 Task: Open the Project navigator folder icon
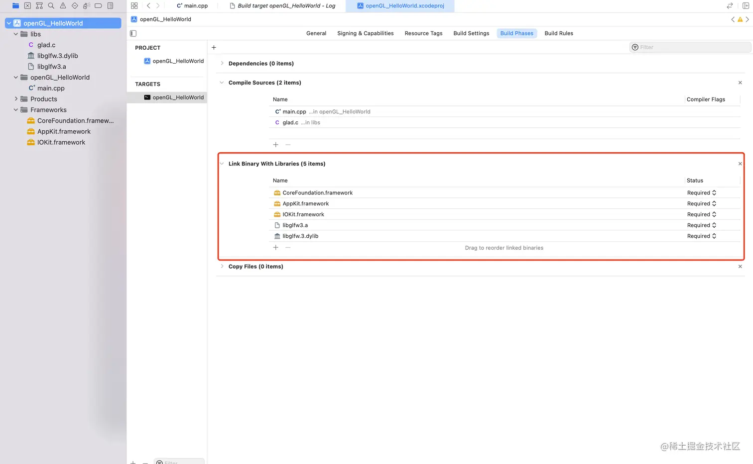click(15, 6)
